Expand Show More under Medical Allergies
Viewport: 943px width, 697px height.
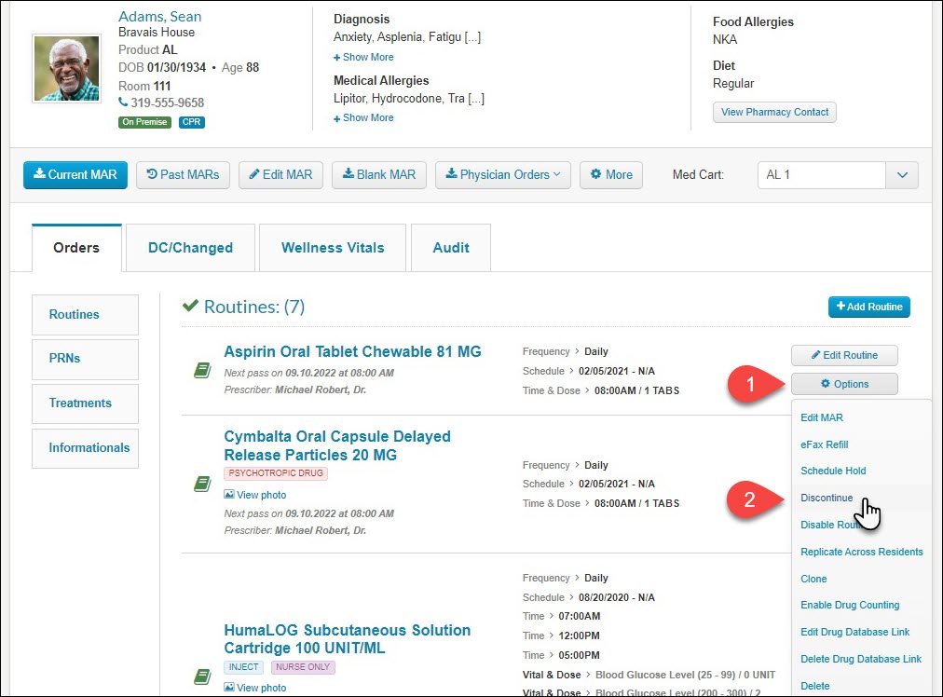point(362,117)
